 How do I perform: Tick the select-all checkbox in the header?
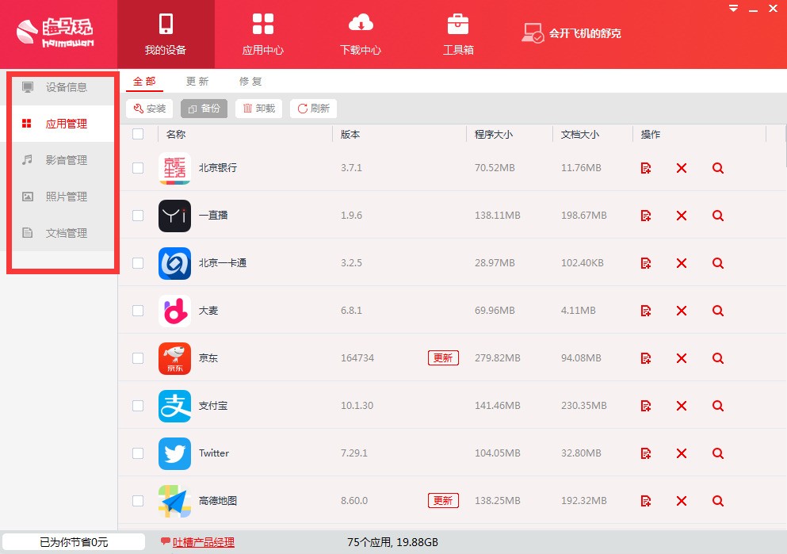138,134
